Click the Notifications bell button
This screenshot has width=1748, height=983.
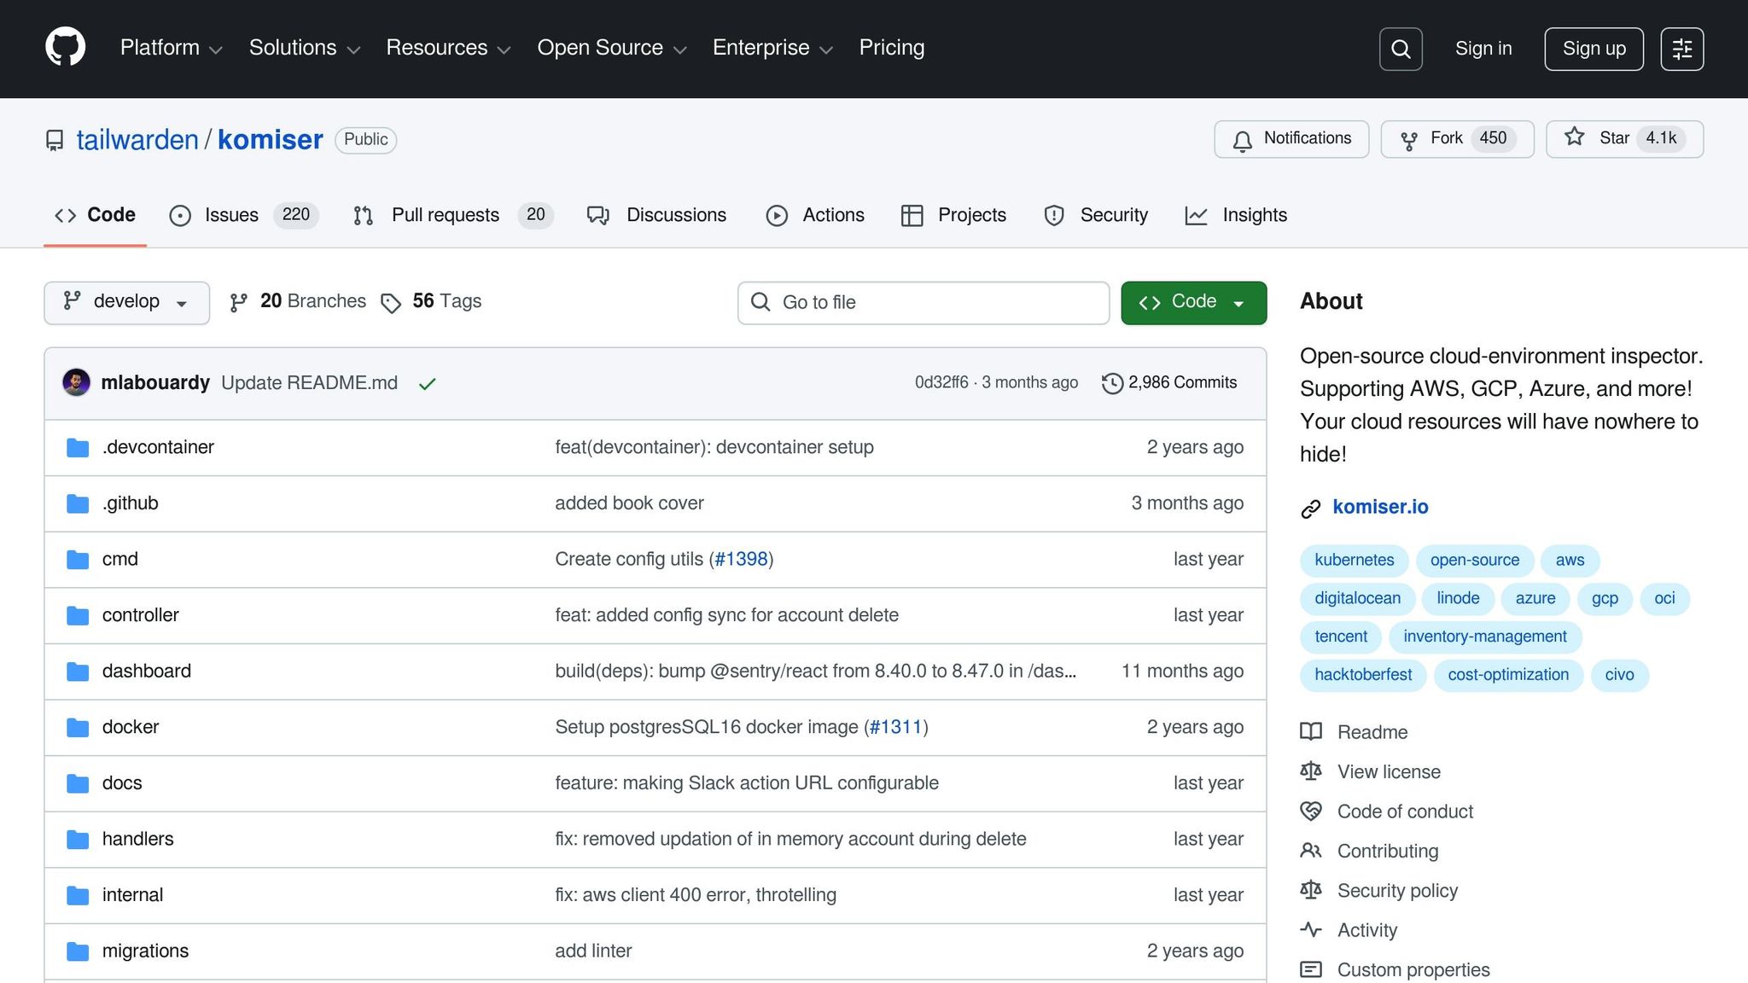(1291, 139)
